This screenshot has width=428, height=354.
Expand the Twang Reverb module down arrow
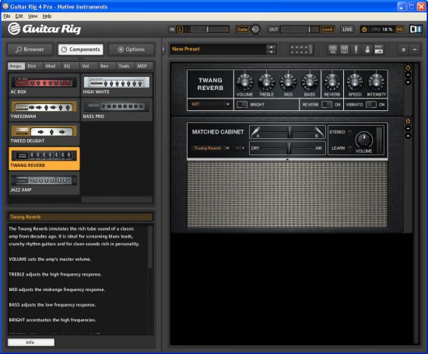pyautogui.click(x=408, y=82)
